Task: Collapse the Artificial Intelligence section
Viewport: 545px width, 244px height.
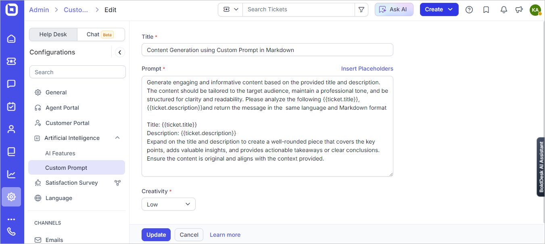Action: coord(117,138)
